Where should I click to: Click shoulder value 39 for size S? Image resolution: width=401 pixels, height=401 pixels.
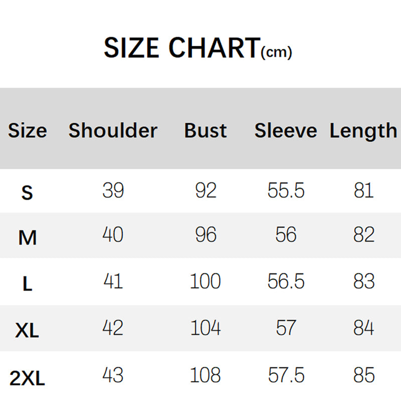click(x=113, y=190)
